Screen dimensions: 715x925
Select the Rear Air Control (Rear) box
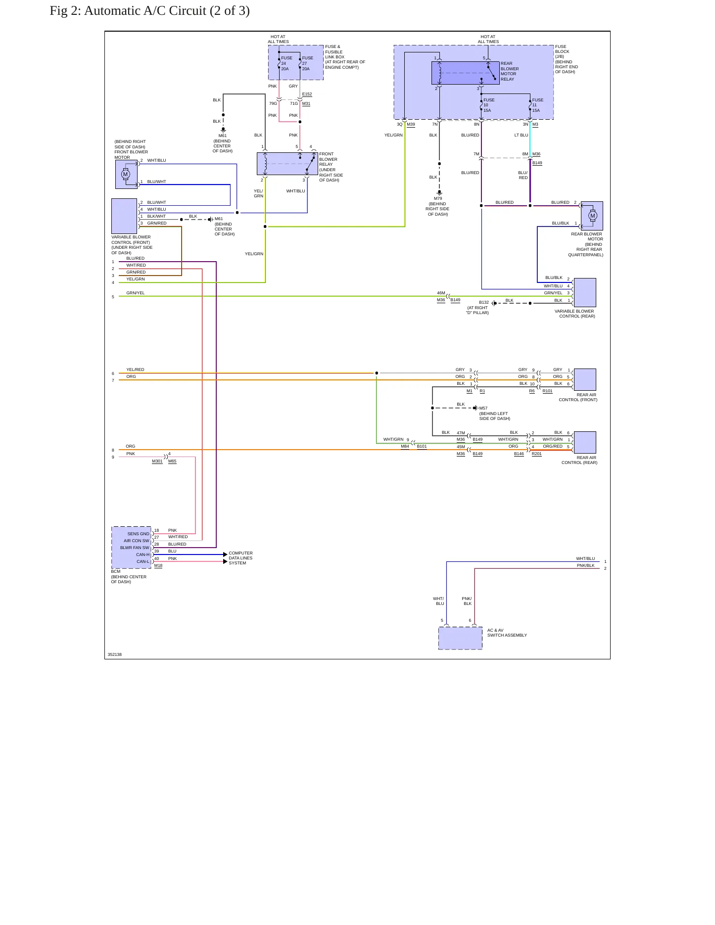pyautogui.click(x=585, y=443)
